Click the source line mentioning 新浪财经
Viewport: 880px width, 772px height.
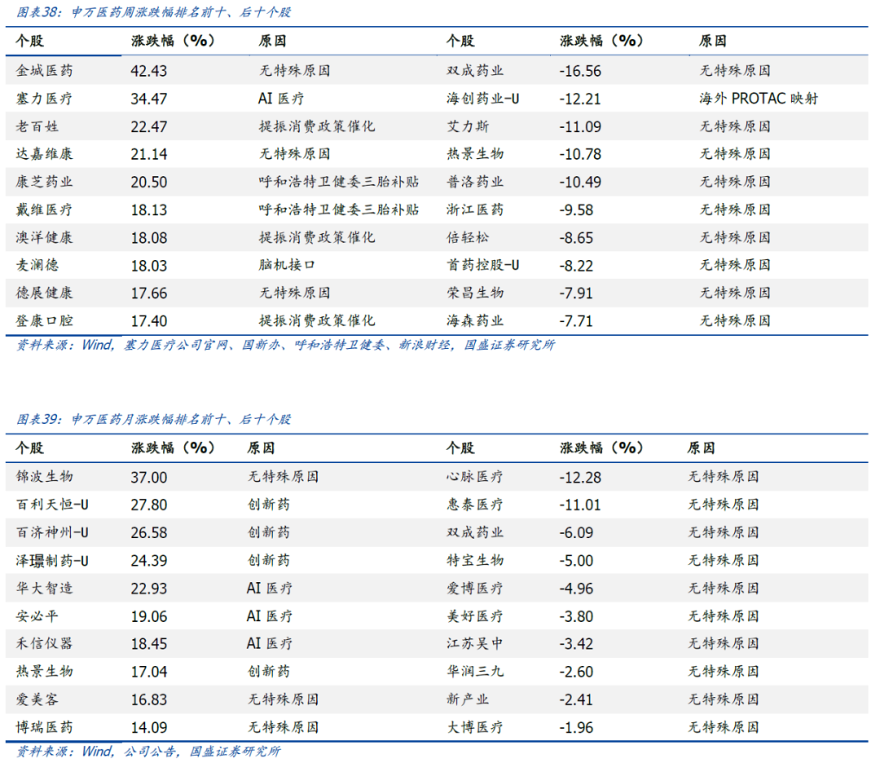tap(285, 345)
